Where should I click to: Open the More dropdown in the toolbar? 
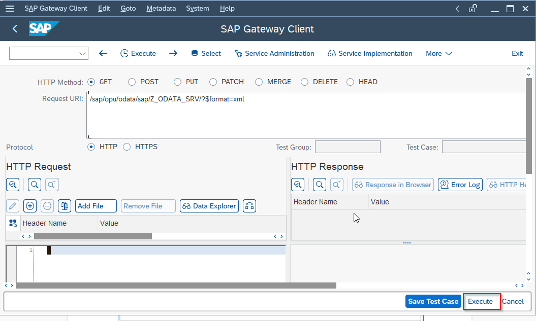tap(438, 53)
